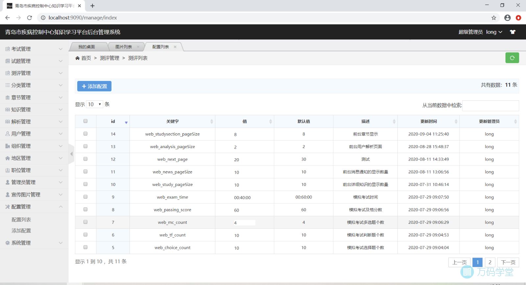
Task: Check the row with id 14
Action: pos(85,134)
